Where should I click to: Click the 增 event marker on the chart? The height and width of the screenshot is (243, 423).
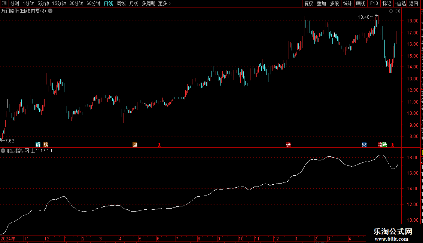point(380,145)
